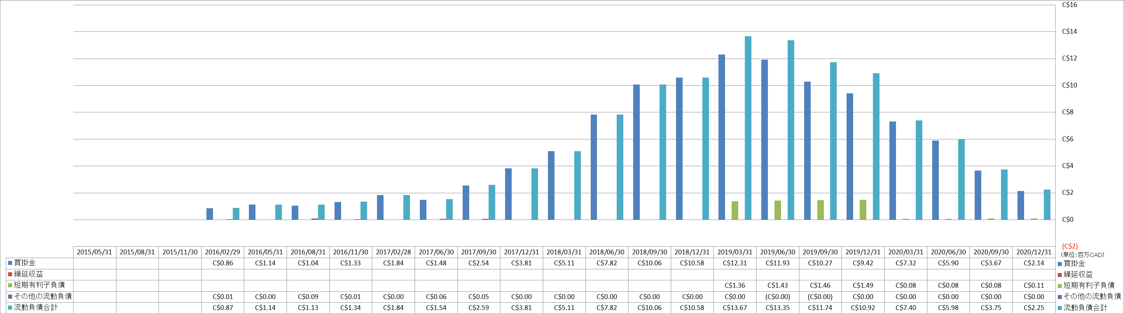This screenshot has height=314, width=1124.
Task: Click the C$0 axis label
Action: pyautogui.click(x=1067, y=220)
